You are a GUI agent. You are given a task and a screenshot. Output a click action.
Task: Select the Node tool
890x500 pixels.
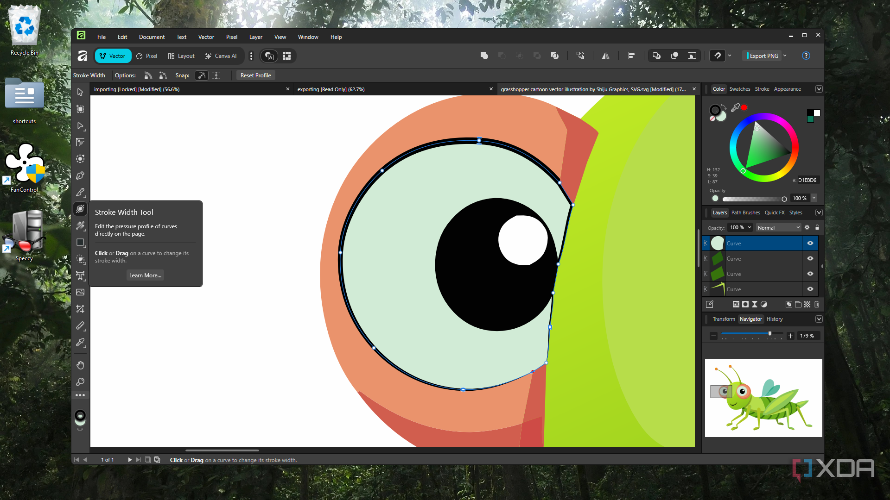tap(80, 126)
